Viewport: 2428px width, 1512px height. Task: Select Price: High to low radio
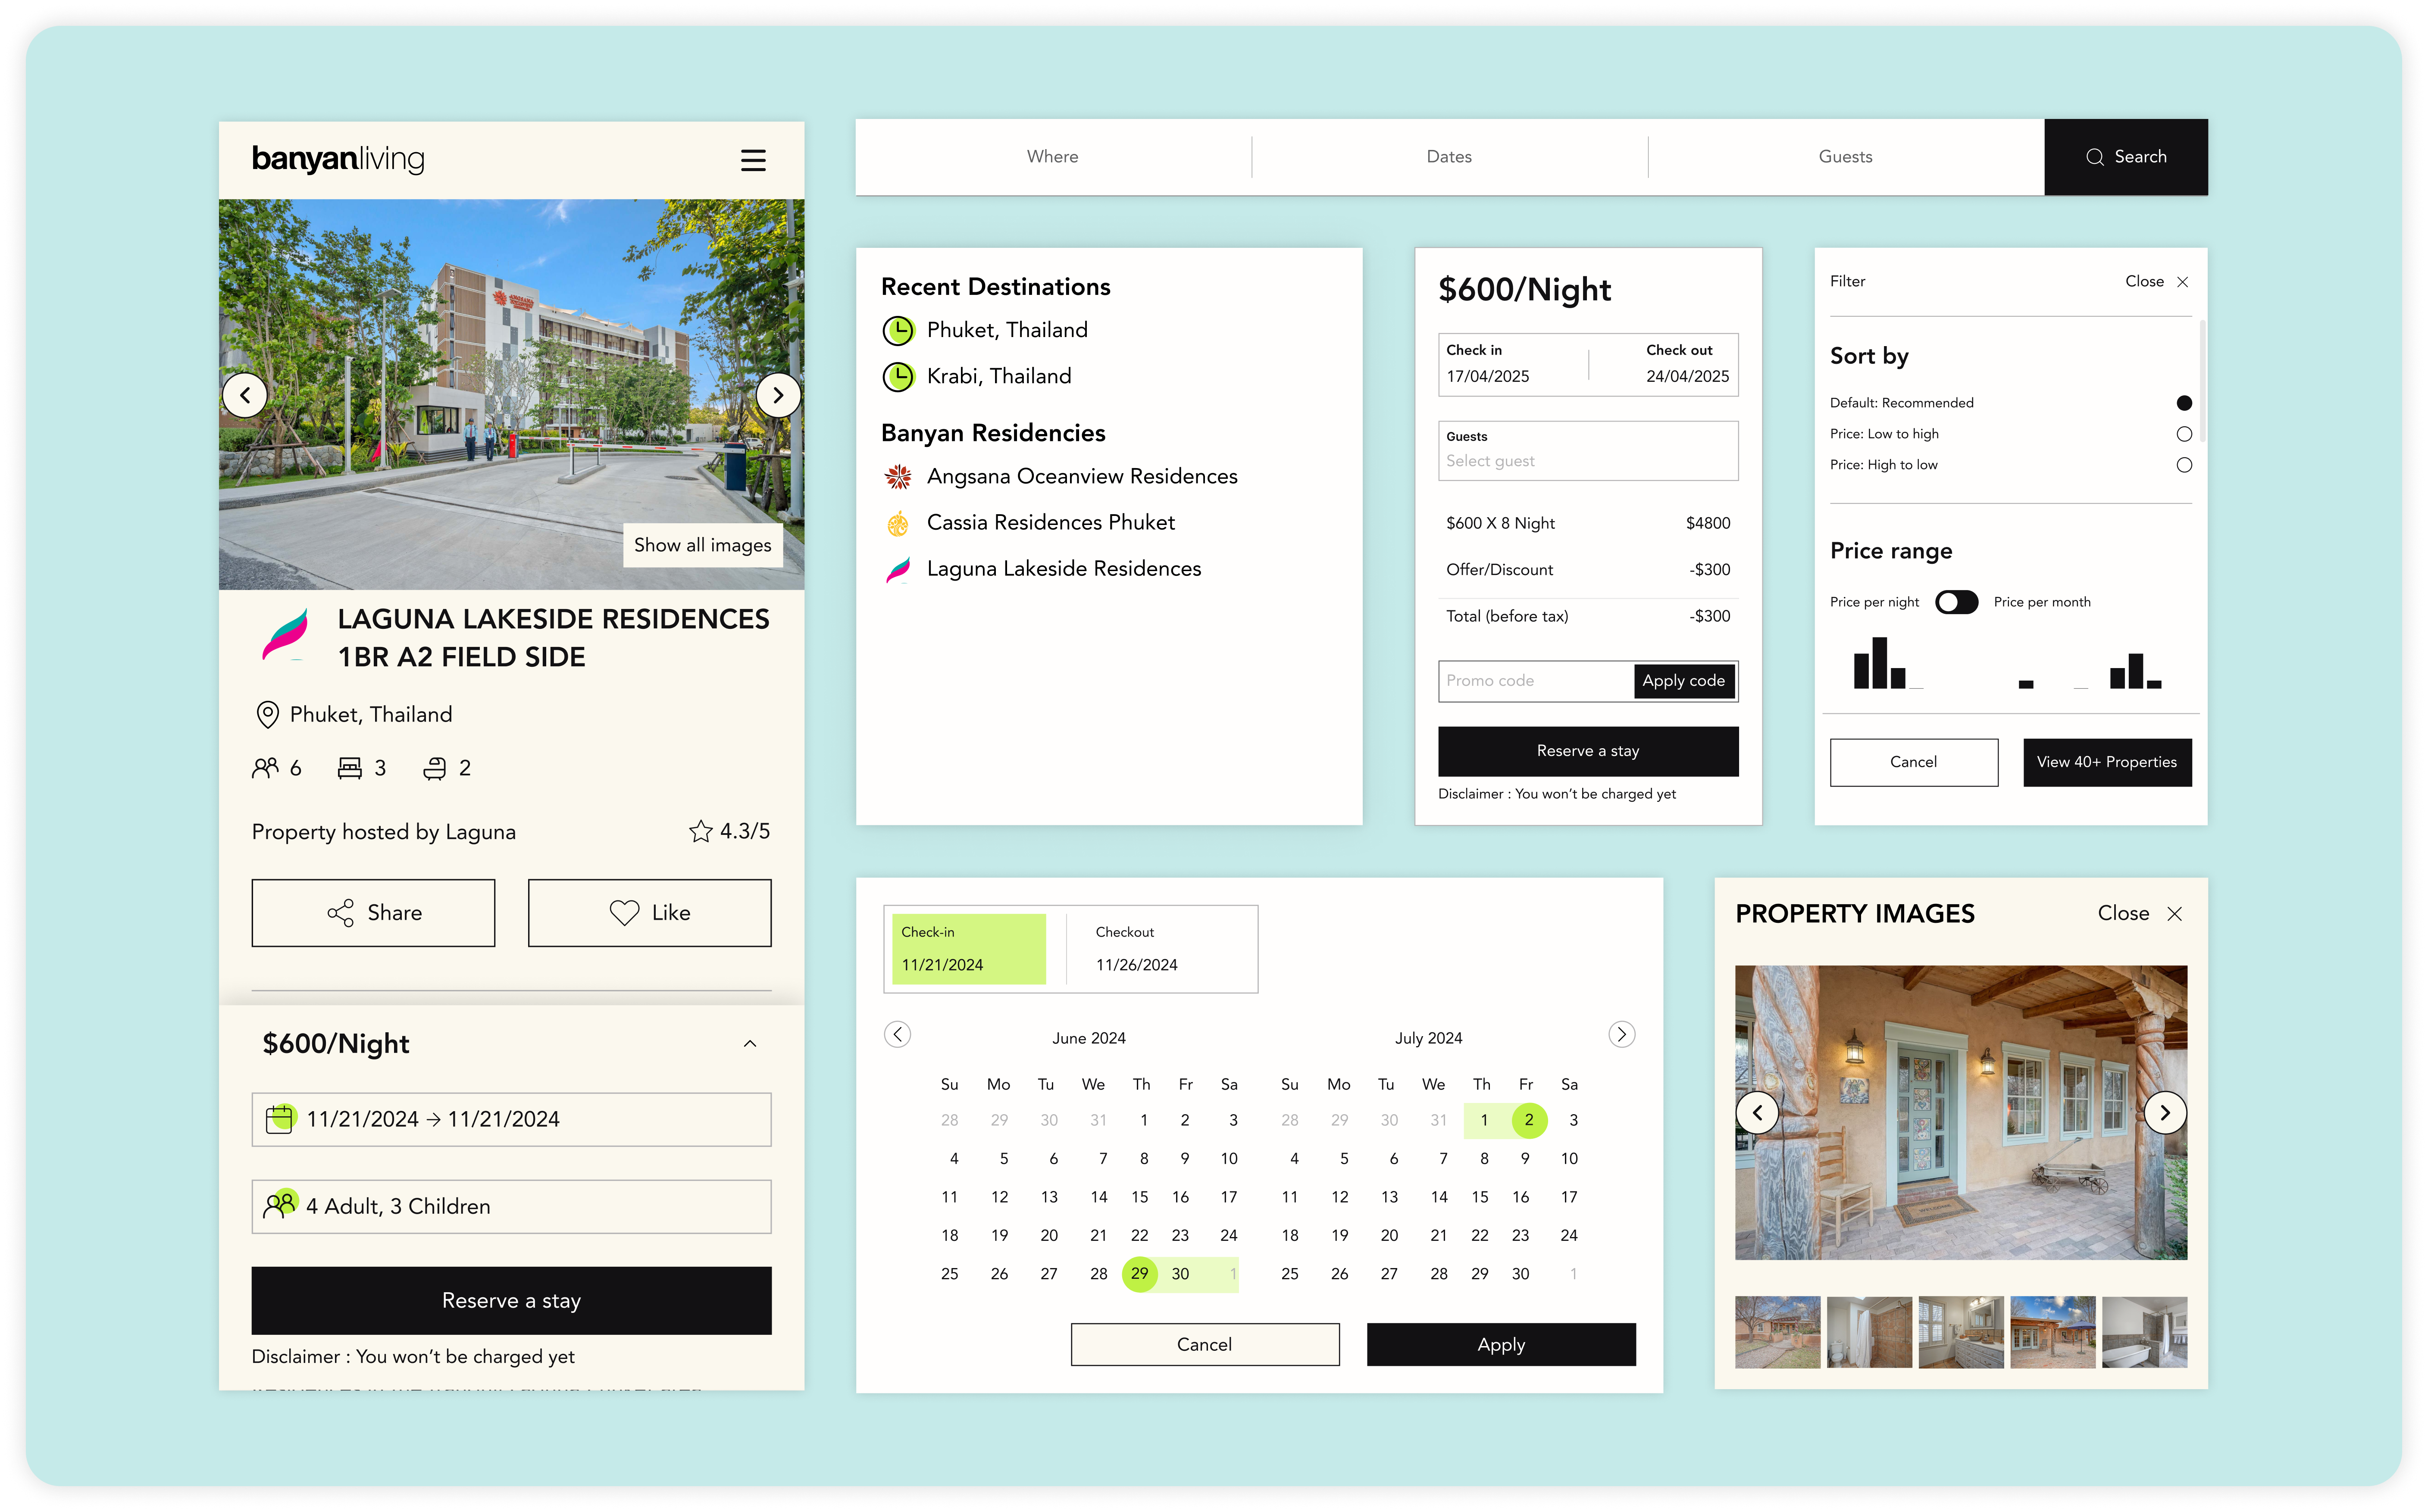pyautogui.click(x=2184, y=465)
